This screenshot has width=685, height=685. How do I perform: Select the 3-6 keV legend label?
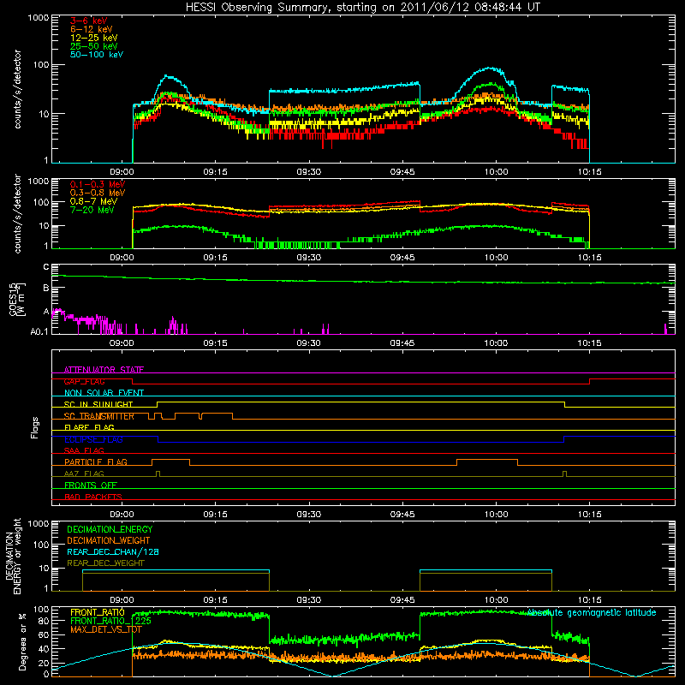89,21
